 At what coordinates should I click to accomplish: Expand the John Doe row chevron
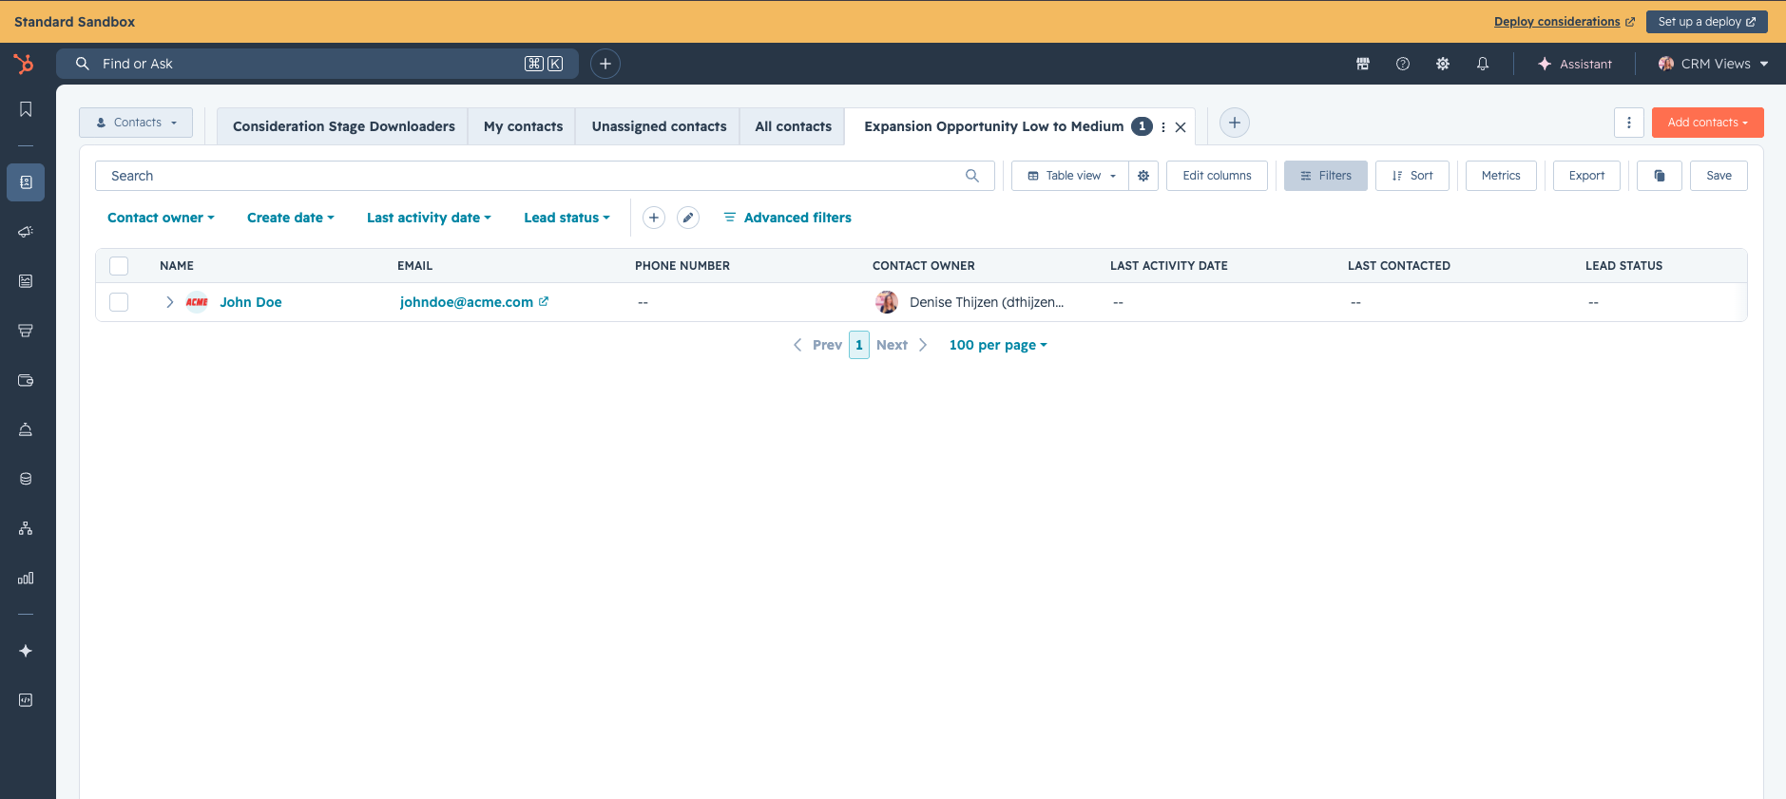tap(170, 302)
